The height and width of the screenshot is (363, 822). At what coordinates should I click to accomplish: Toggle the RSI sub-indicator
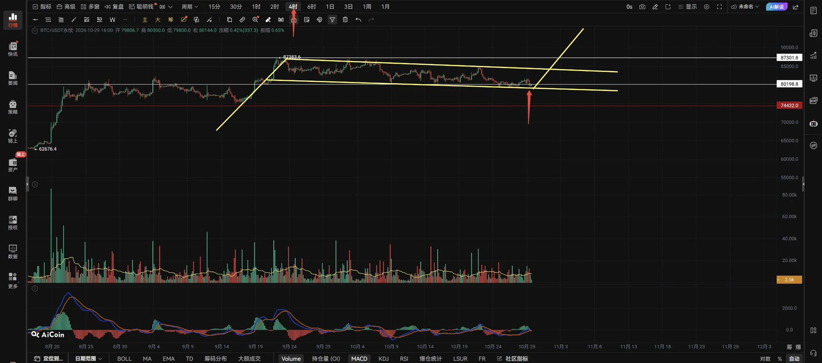click(x=404, y=359)
